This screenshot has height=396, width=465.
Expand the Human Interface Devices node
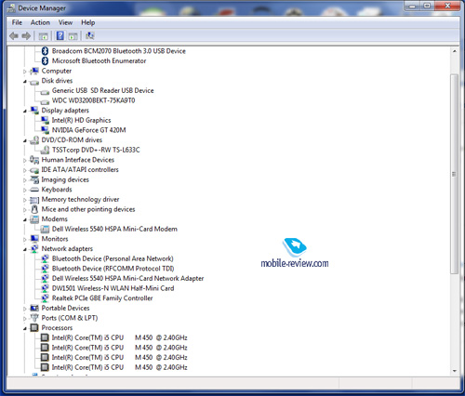pyautogui.click(x=25, y=161)
